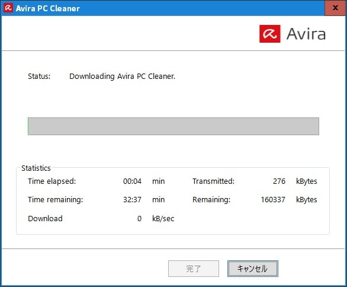
Task: Click the Avira icon in the title bar
Action: coord(8,8)
